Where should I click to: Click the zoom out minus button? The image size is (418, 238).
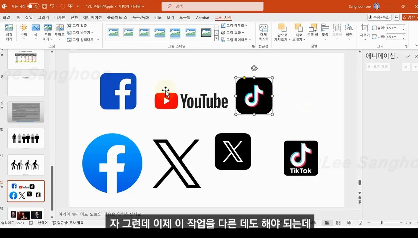[368, 223]
